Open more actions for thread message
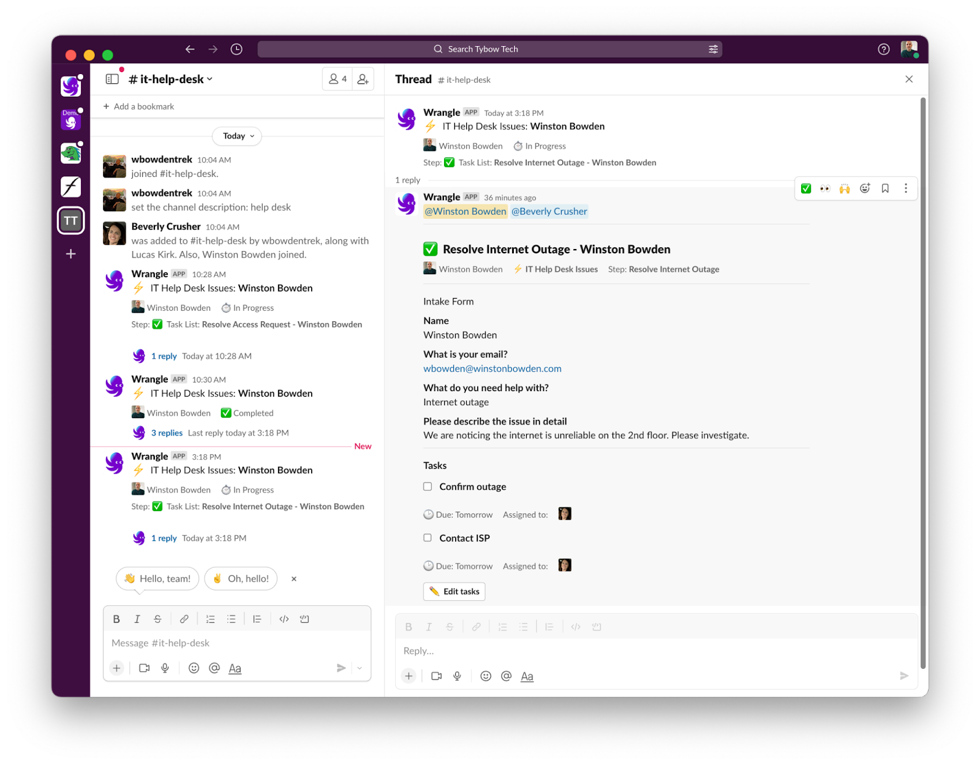The image size is (980, 765). [x=906, y=188]
